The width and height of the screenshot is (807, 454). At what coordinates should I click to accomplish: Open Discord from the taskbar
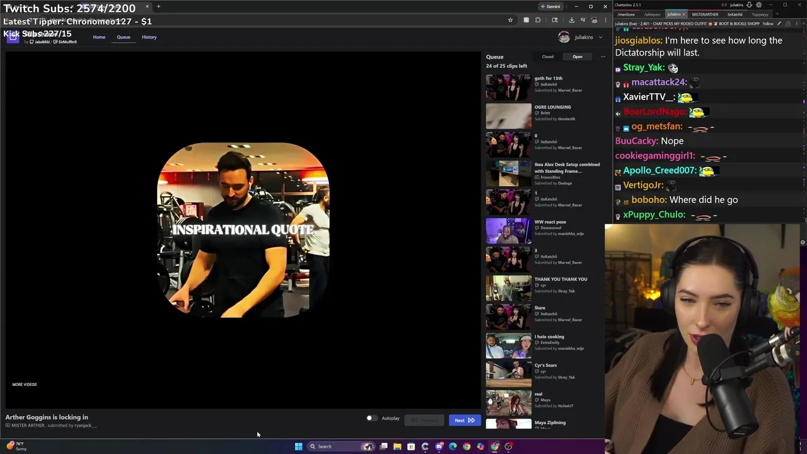[x=439, y=446]
